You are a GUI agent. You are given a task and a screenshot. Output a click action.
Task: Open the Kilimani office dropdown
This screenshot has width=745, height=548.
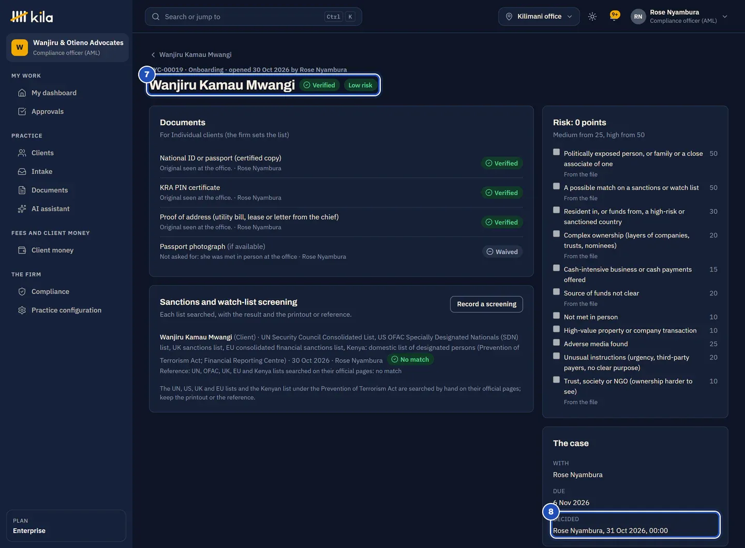pos(539,17)
